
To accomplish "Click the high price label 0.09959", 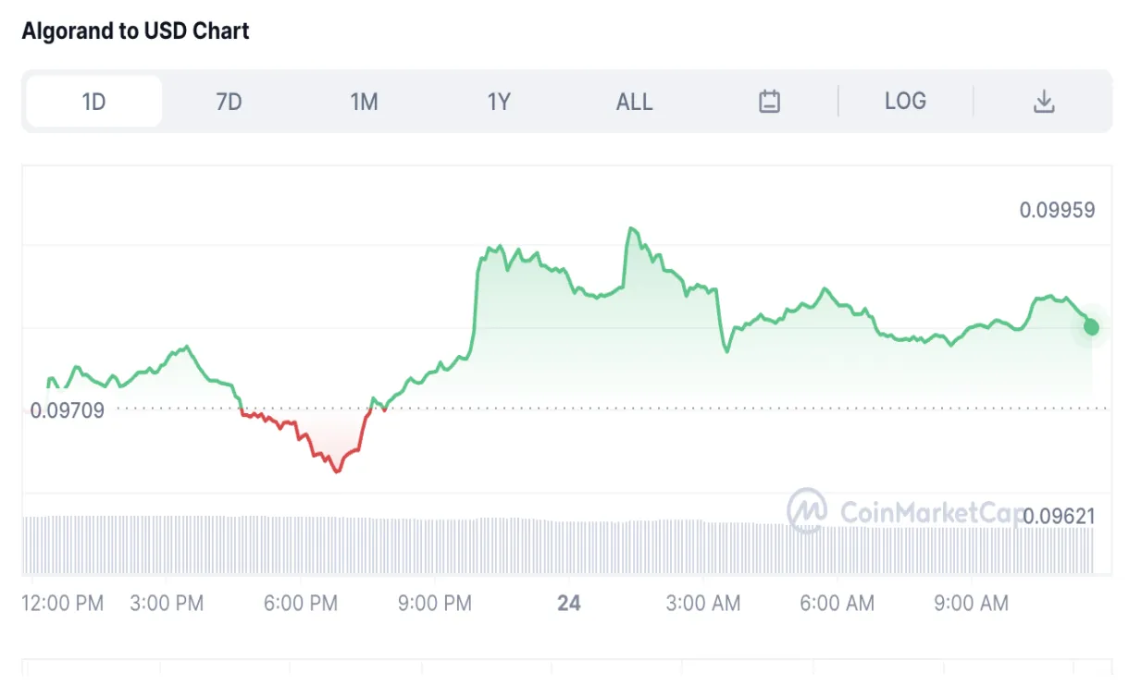I will click(x=1062, y=210).
